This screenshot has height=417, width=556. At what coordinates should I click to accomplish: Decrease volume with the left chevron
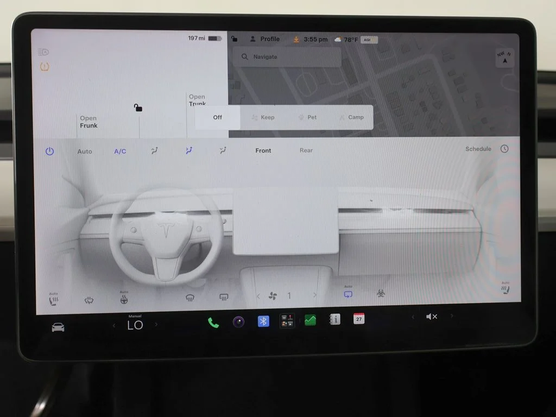click(x=413, y=317)
